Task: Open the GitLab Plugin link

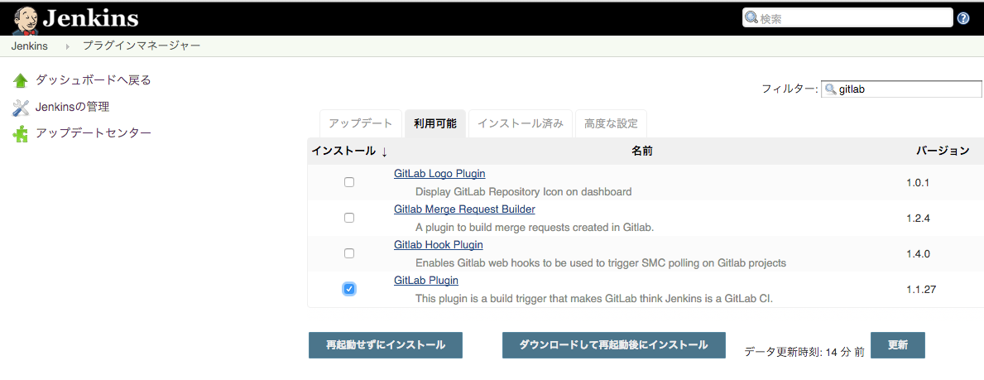Action: (426, 280)
